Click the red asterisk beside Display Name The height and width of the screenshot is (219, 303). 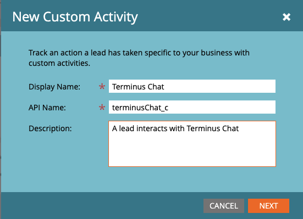pyautogui.click(x=102, y=86)
